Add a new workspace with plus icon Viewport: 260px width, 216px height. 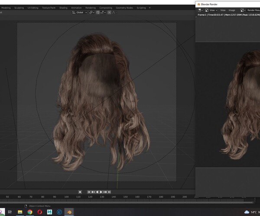click(x=150, y=8)
